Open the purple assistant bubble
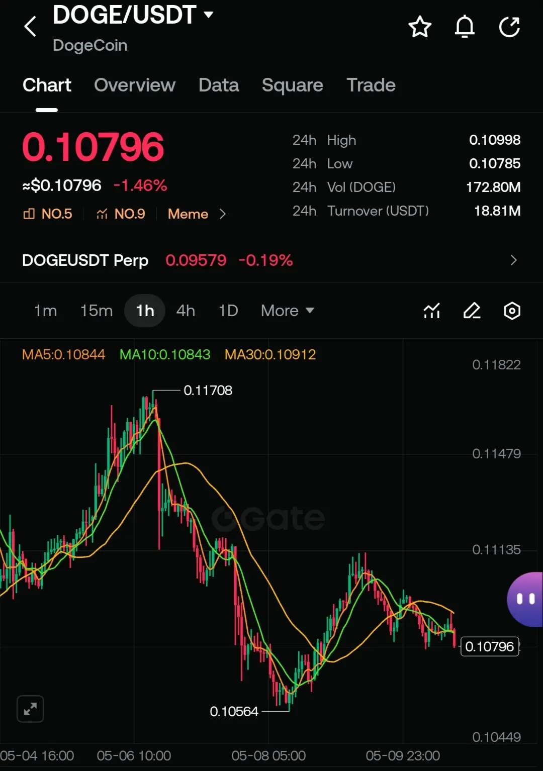The image size is (543, 771). 525,599
